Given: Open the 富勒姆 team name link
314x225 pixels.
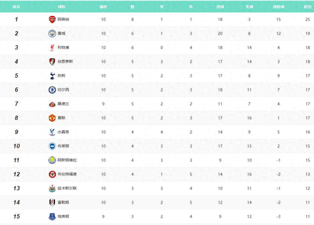Looking at the screenshot, I should click(x=63, y=203).
